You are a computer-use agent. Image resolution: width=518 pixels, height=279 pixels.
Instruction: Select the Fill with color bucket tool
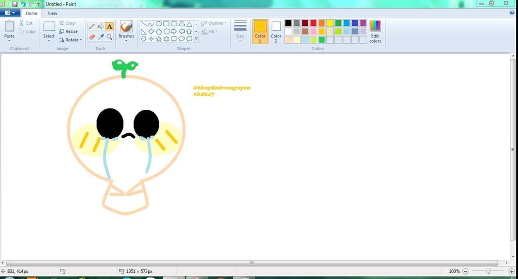coord(101,26)
